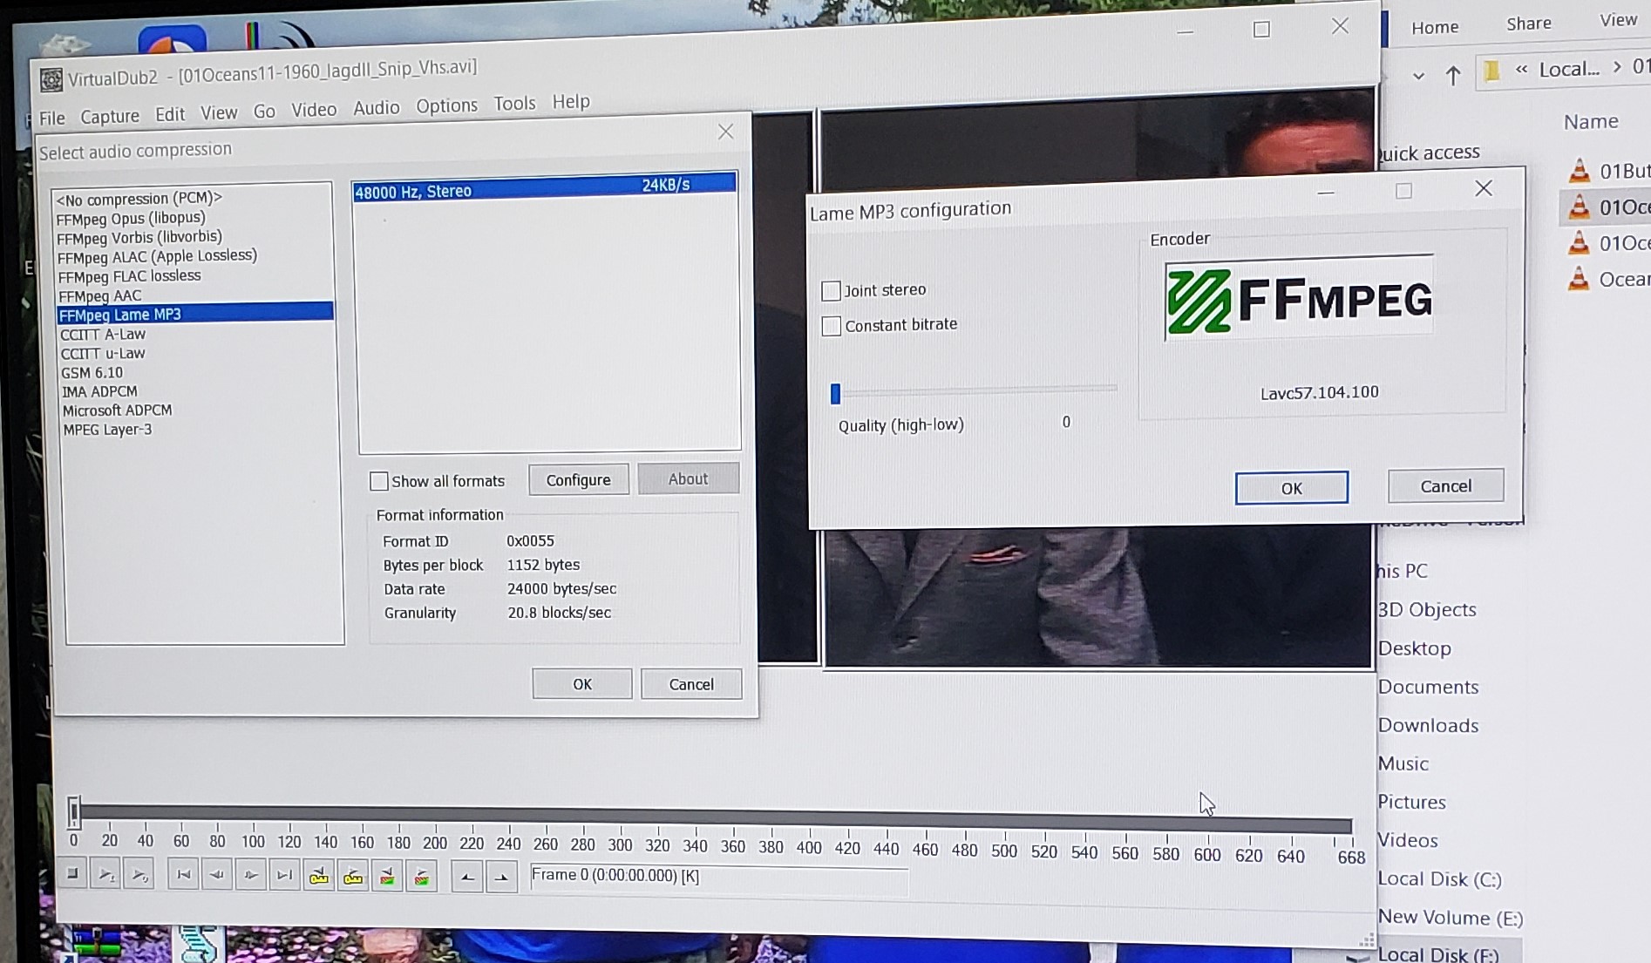Click the About button in audio compression dialog
Viewport: 1651px width, 963px height.
click(688, 478)
